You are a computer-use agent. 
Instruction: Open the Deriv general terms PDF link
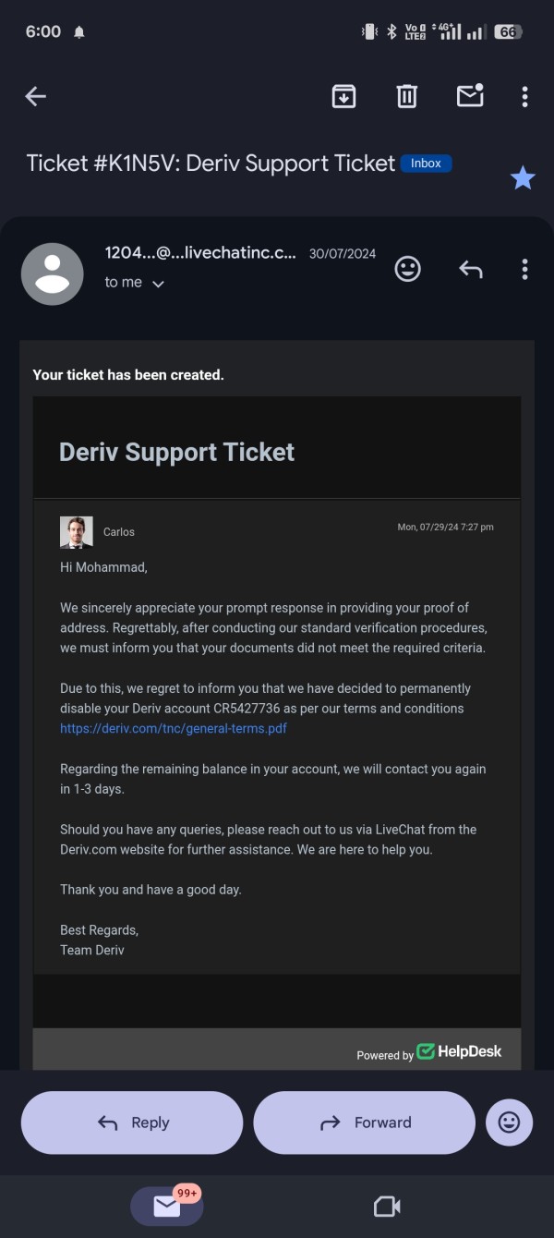(x=174, y=728)
